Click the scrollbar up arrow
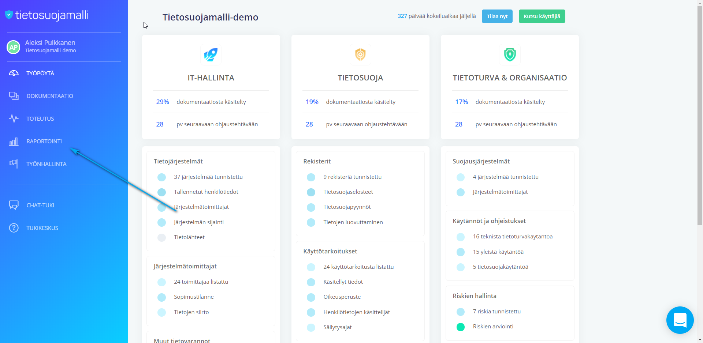 click(700, 3)
